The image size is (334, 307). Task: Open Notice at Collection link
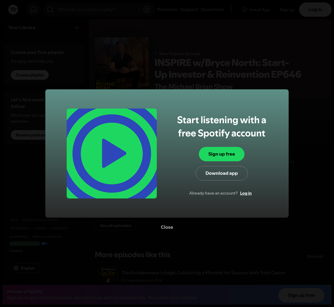click(x=48, y=237)
